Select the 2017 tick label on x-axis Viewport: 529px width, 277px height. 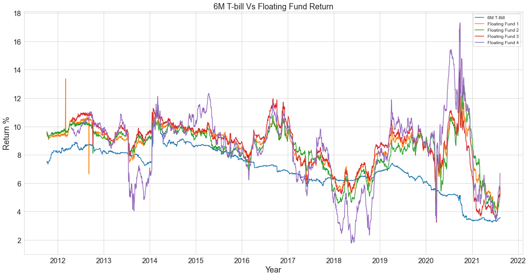[x=288, y=260]
